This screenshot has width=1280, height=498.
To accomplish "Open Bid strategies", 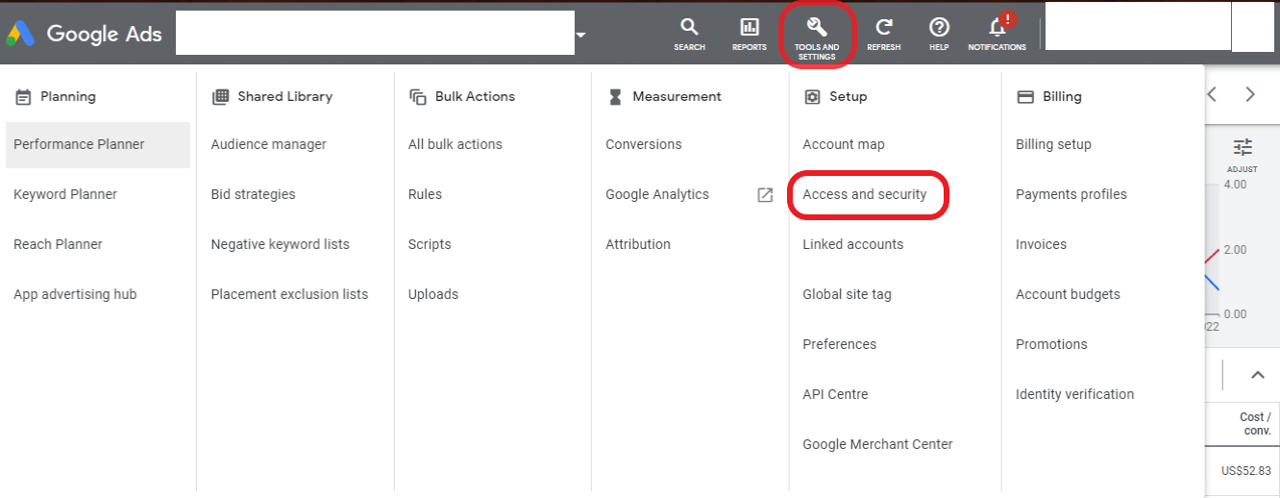I will 253,194.
